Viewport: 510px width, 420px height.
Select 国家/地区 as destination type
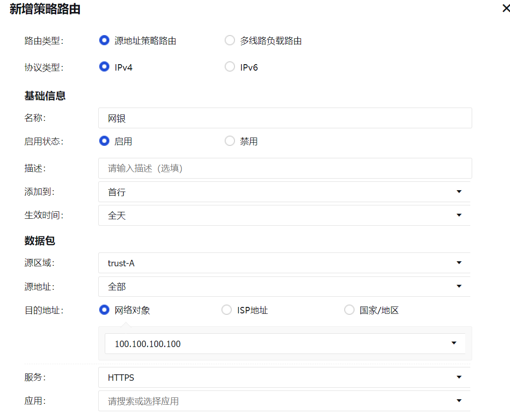[x=349, y=310]
